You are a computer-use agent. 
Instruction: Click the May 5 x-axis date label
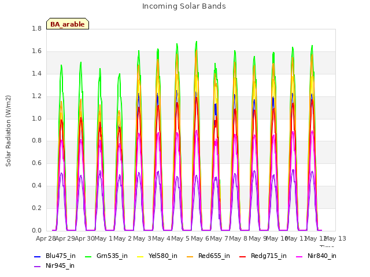(x=180, y=238)
